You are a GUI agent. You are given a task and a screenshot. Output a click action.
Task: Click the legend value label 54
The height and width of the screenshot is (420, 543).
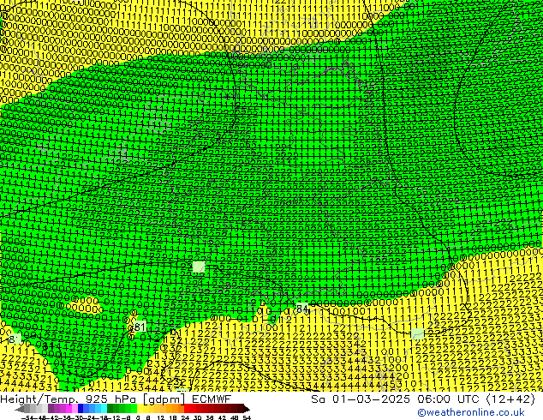pyautogui.click(x=247, y=417)
